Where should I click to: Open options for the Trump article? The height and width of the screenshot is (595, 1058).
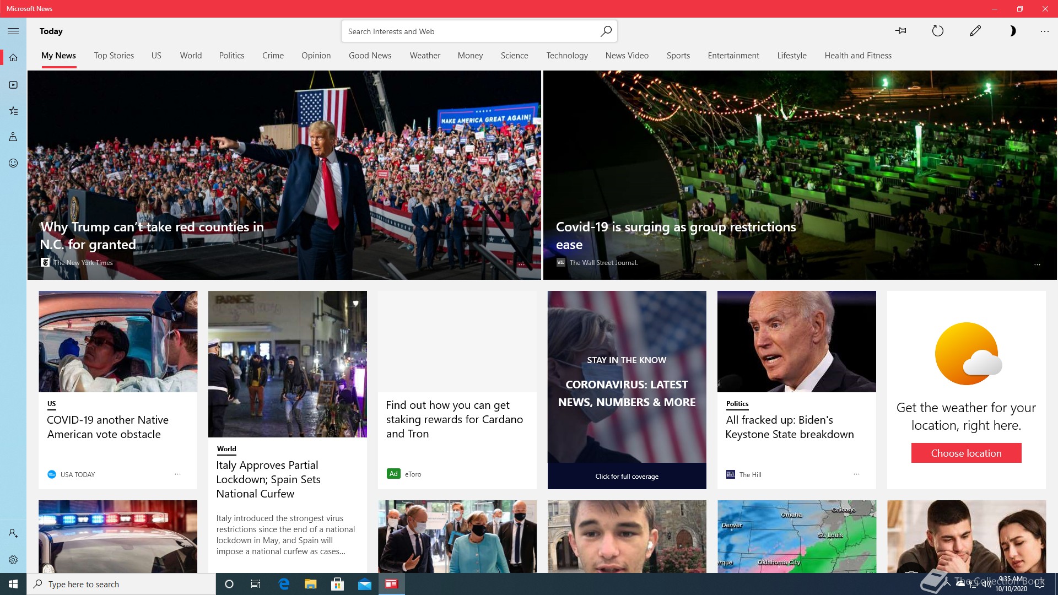[x=521, y=264]
